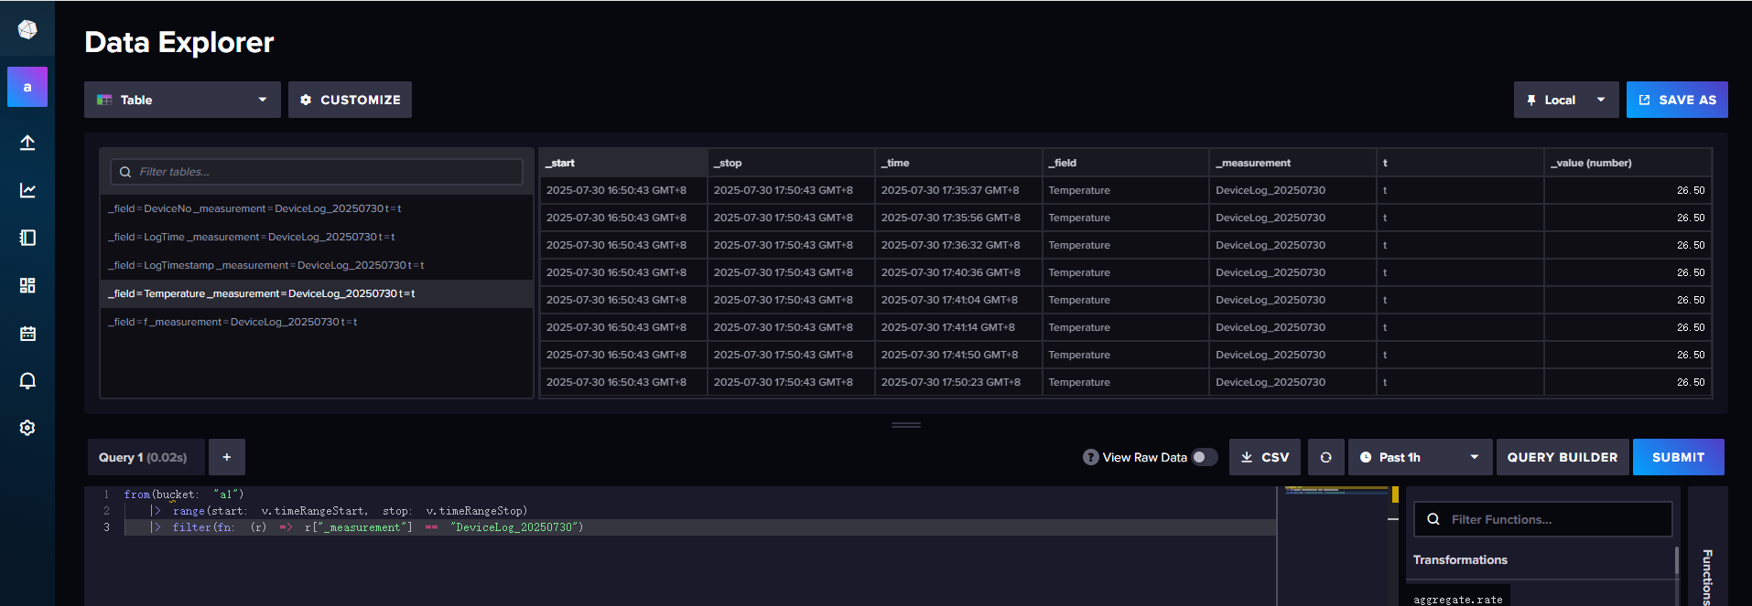Open the Table visualization type dropdown
The image size is (1752, 606).
182,100
